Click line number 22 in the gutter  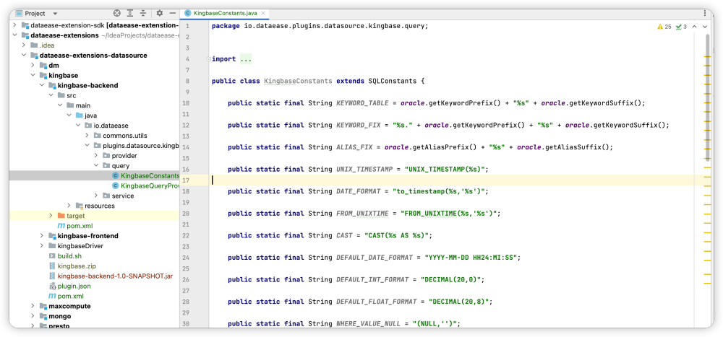point(187,235)
